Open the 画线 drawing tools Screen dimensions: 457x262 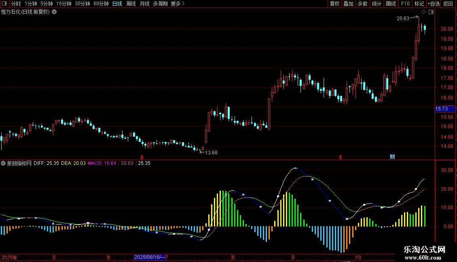pyautogui.click(x=391, y=4)
